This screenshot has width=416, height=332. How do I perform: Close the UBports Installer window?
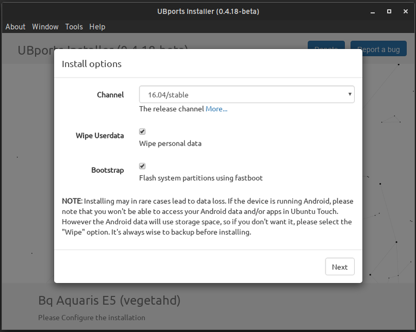point(404,11)
